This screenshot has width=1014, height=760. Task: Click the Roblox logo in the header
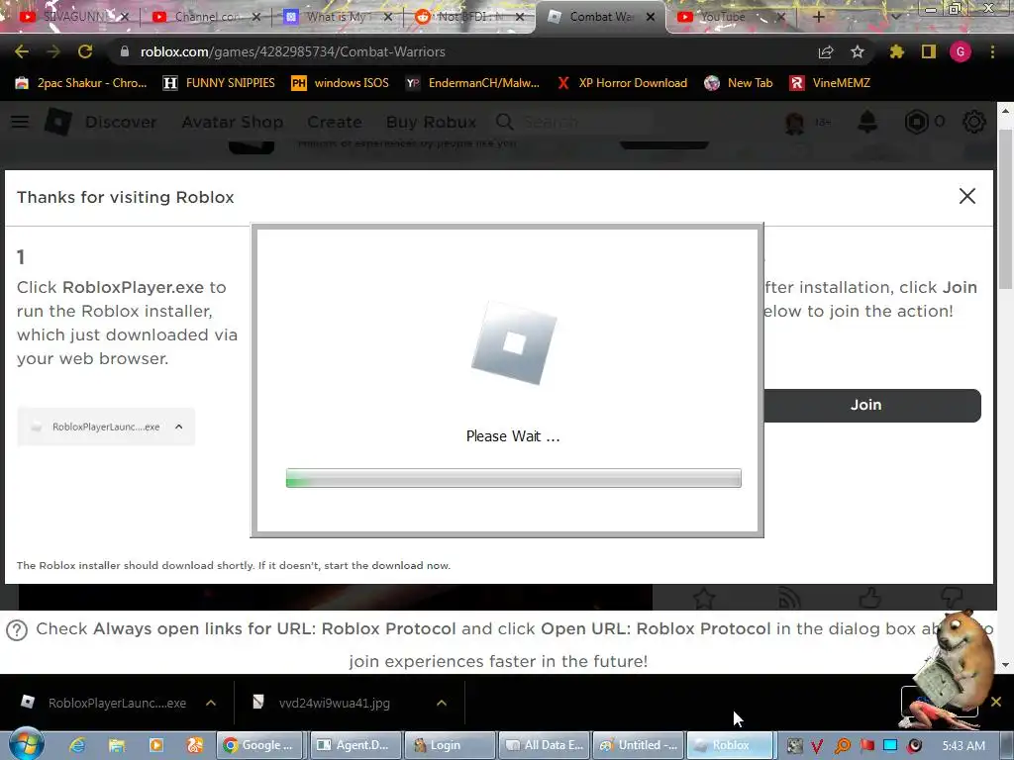click(x=58, y=122)
